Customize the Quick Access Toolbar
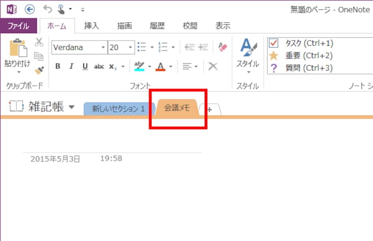This screenshot has height=241, width=373. coord(83,10)
